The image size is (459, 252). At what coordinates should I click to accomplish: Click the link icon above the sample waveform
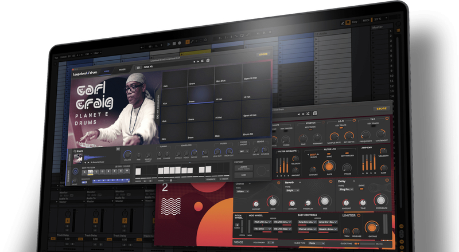coord(118,149)
